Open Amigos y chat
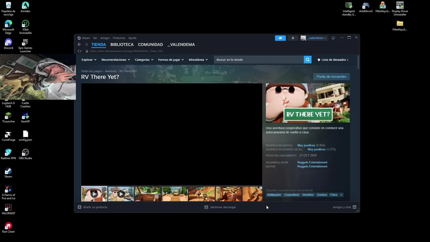Screen dimensions: 430x242 click(345, 207)
